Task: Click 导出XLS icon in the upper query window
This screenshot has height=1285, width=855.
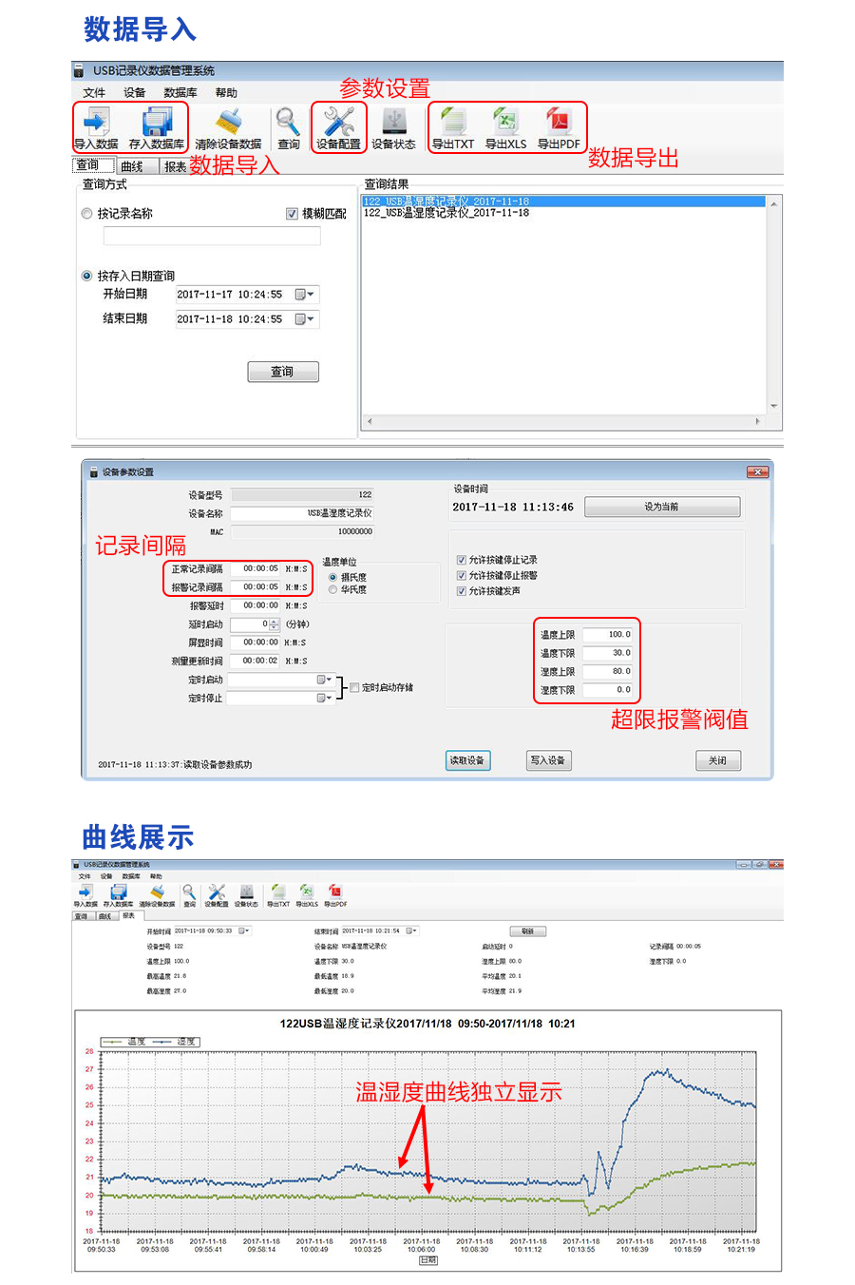Action: point(505,123)
